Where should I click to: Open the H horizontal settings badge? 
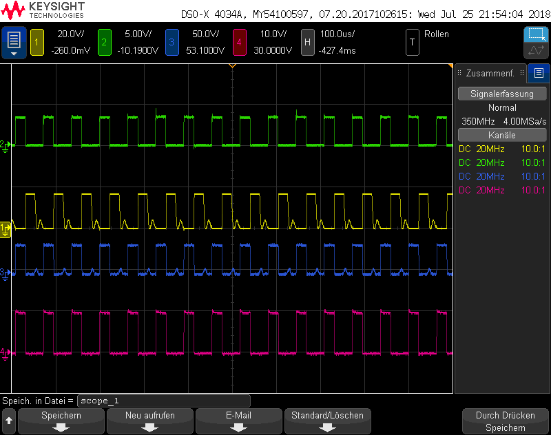308,43
